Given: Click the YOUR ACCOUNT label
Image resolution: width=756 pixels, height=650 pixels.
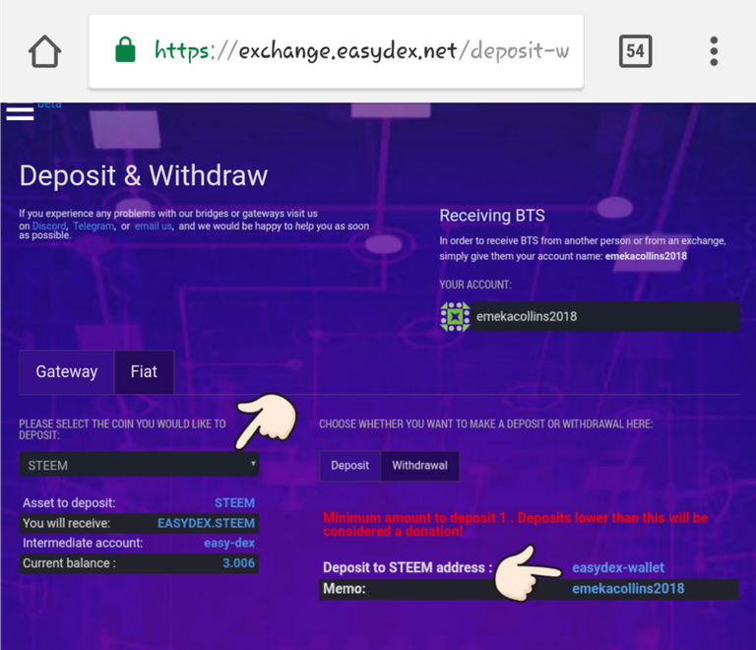Looking at the screenshot, I should [474, 285].
